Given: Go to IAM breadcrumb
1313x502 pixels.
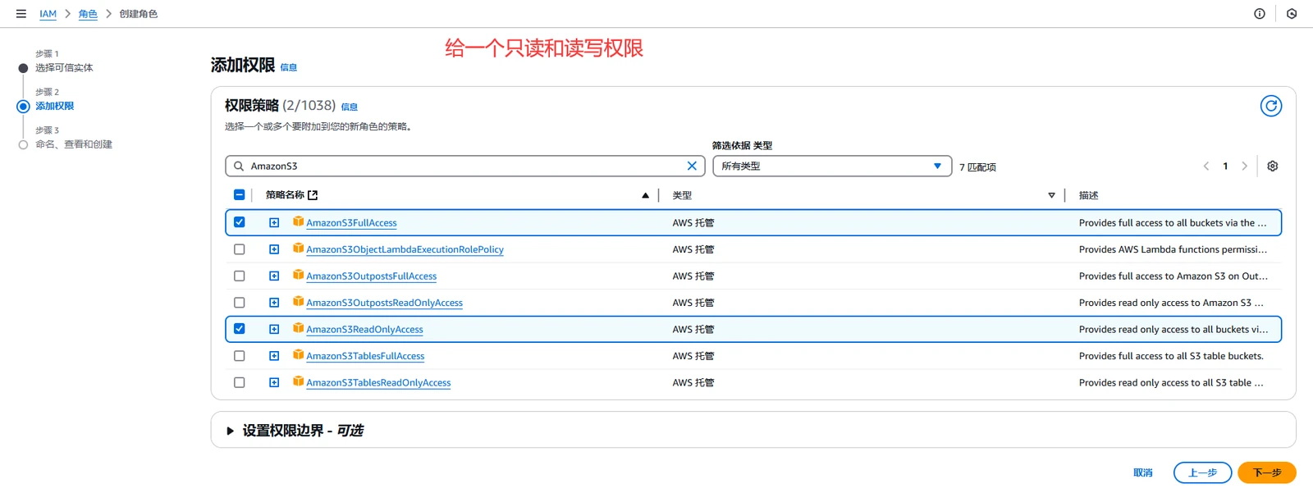Looking at the screenshot, I should tap(48, 14).
